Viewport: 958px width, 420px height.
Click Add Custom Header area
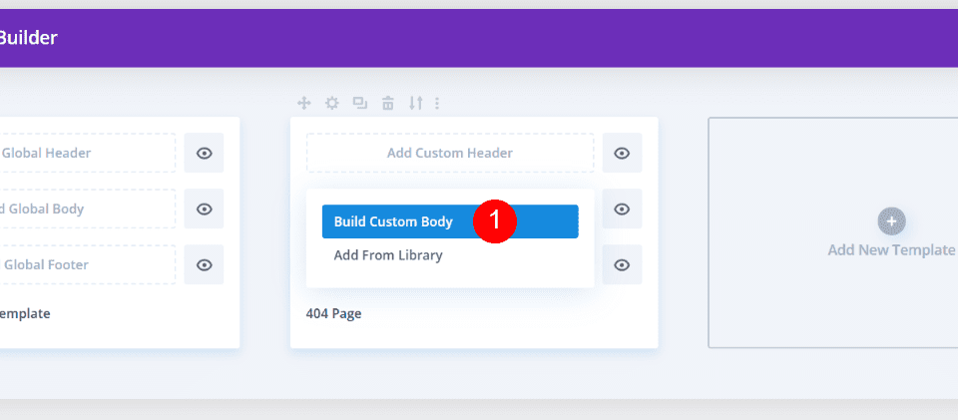(x=450, y=153)
